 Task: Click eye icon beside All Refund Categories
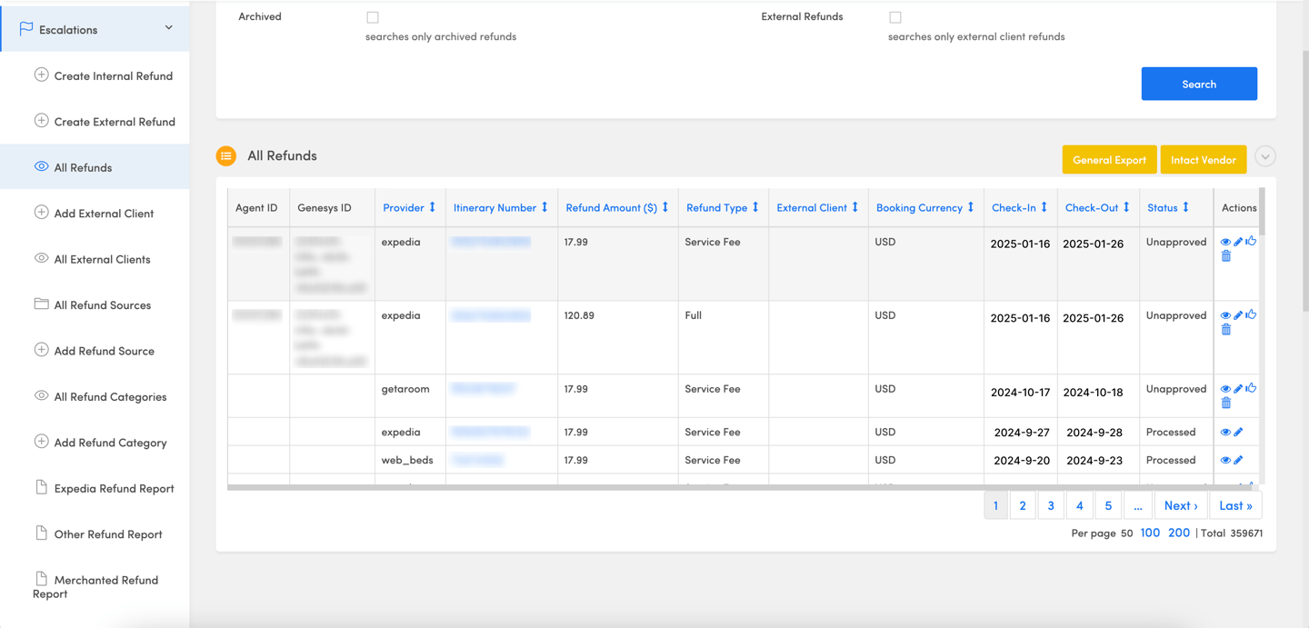[41, 395]
